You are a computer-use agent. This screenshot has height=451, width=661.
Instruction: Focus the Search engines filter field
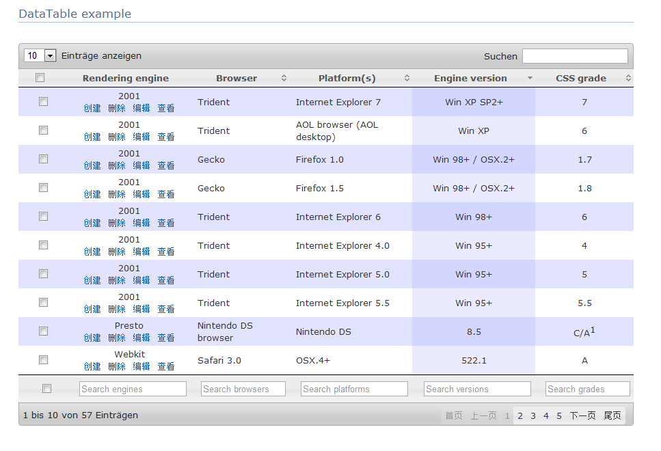click(x=133, y=389)
